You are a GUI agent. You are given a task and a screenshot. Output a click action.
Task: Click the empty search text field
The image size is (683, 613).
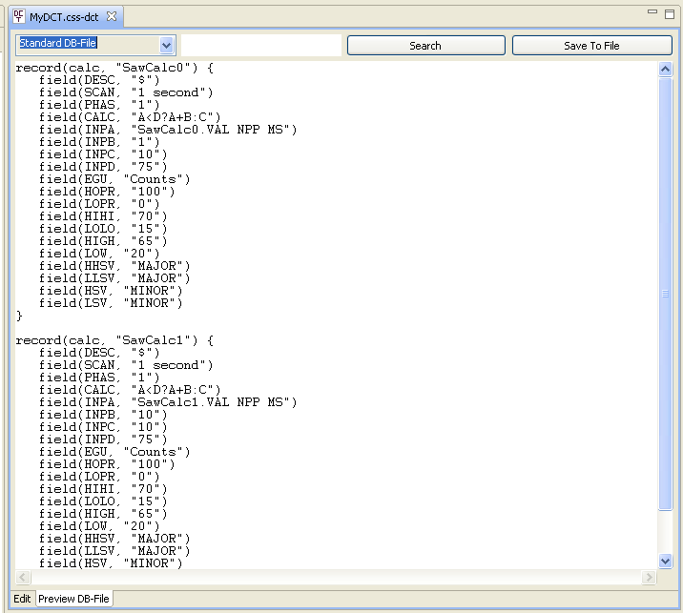coord(260,45)
